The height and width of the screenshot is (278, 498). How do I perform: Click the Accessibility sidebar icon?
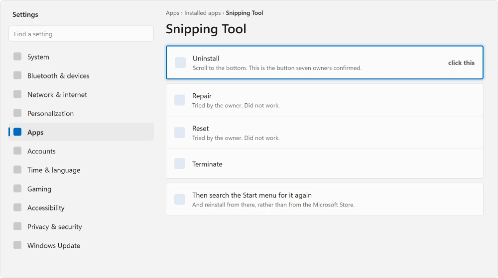pos(17,208)
